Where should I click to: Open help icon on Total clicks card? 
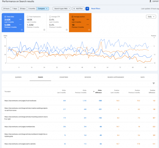tap(22, 30)
